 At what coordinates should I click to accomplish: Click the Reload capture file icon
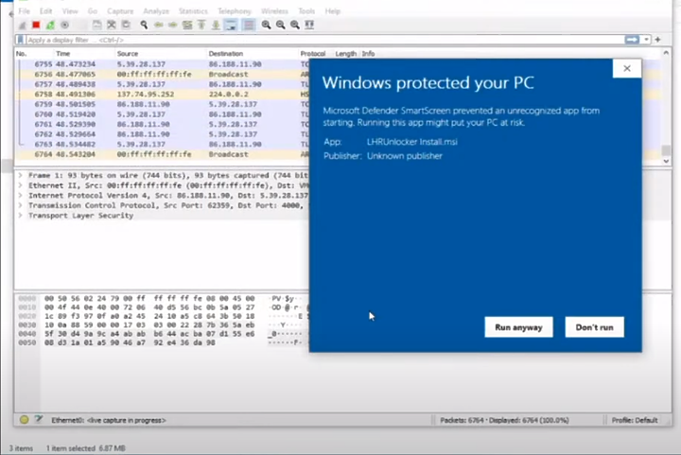click(126, 25)
